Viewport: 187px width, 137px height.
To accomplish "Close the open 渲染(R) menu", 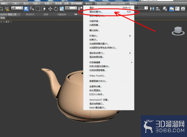I will coord(89,3).
